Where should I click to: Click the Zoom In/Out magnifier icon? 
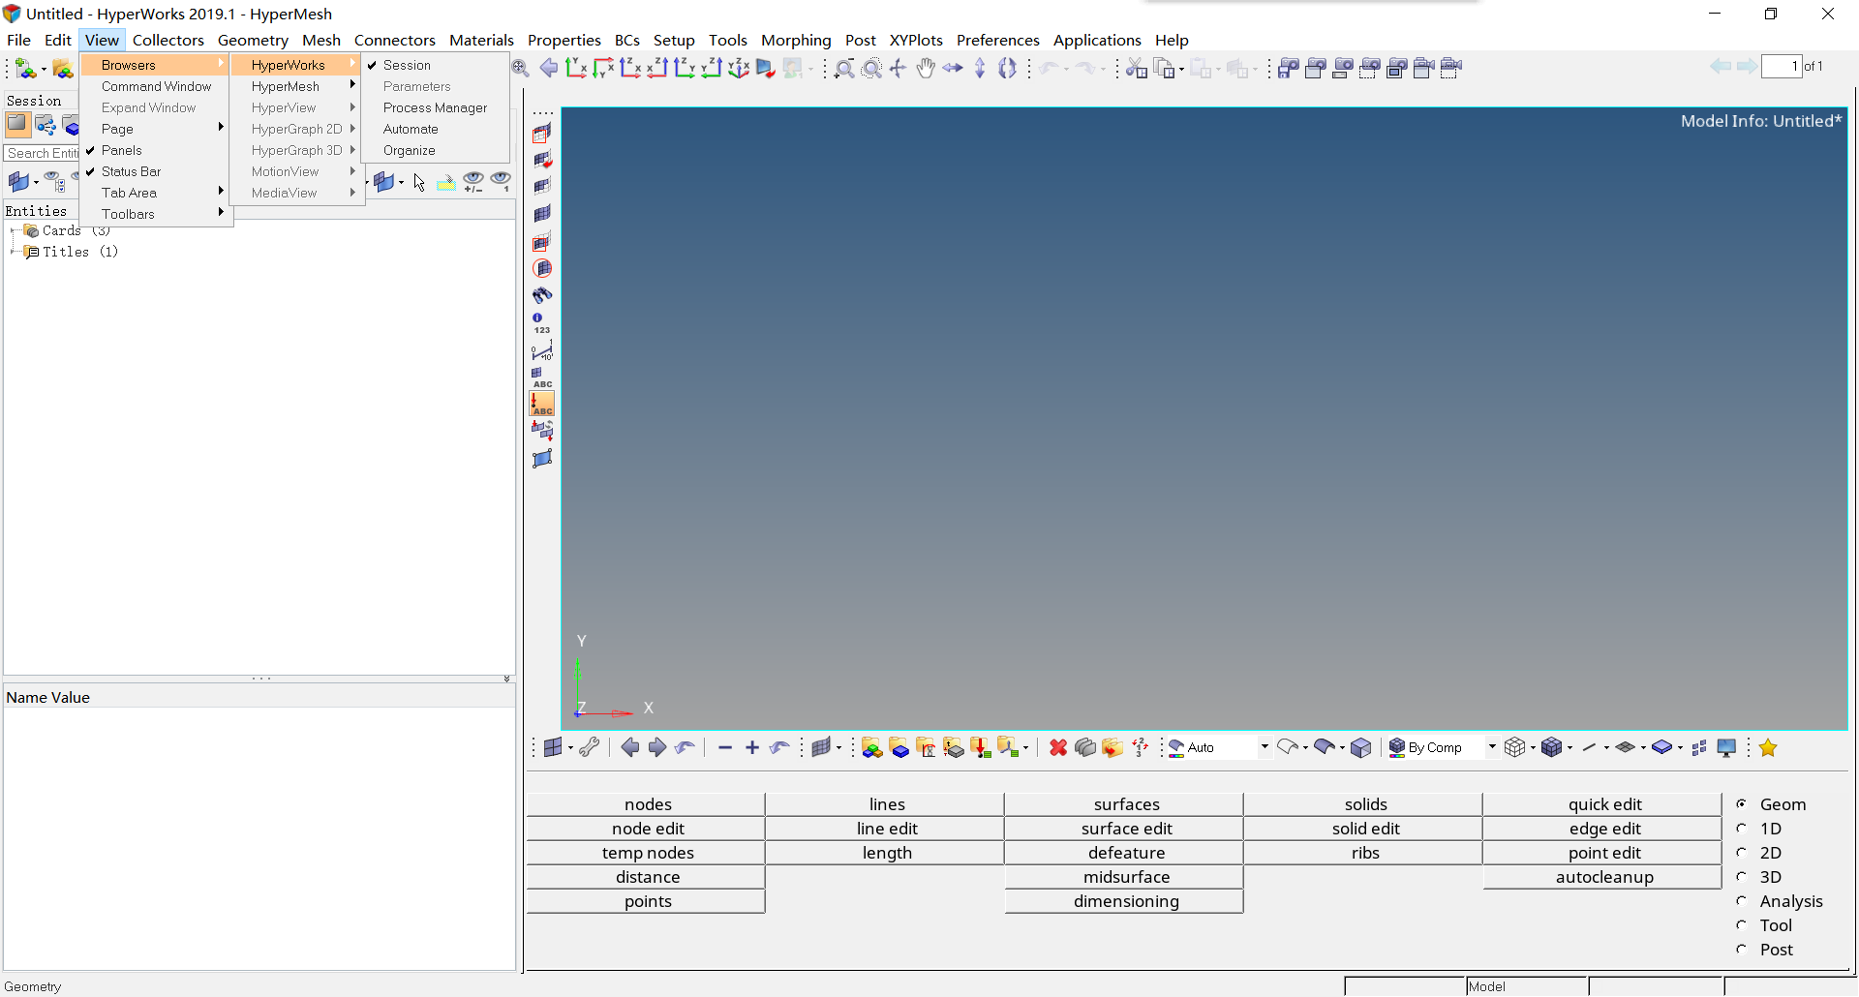coord(844,68)
